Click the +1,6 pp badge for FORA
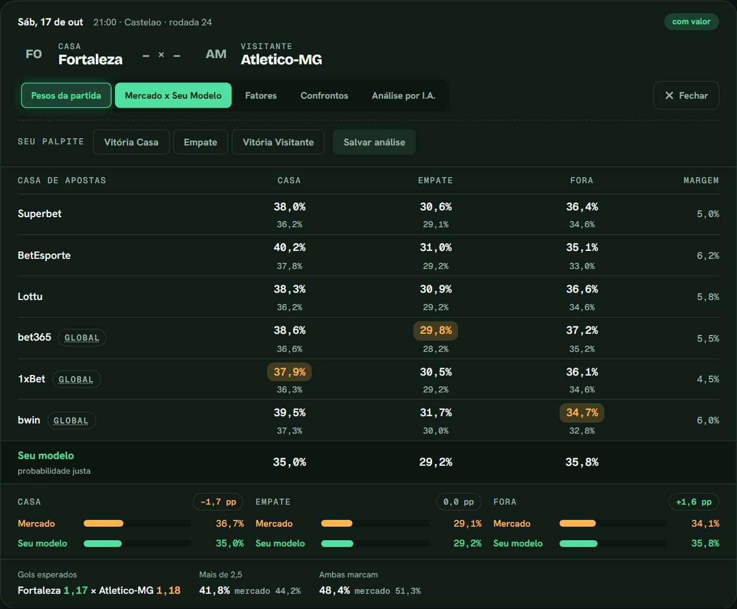This screenshot has width=737, height=609. click(694, 502)
